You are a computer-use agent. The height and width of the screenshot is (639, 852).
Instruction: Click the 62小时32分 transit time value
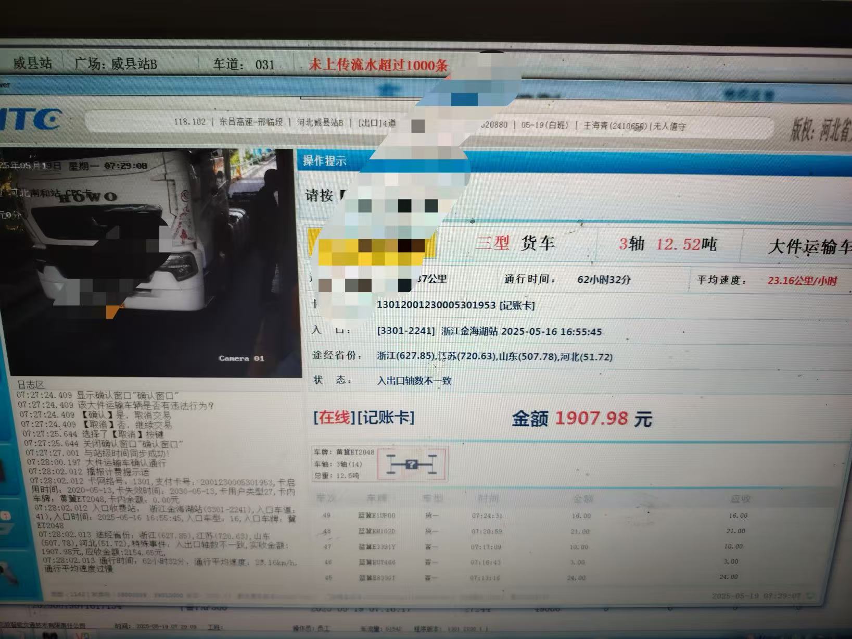tap(604, 280)
